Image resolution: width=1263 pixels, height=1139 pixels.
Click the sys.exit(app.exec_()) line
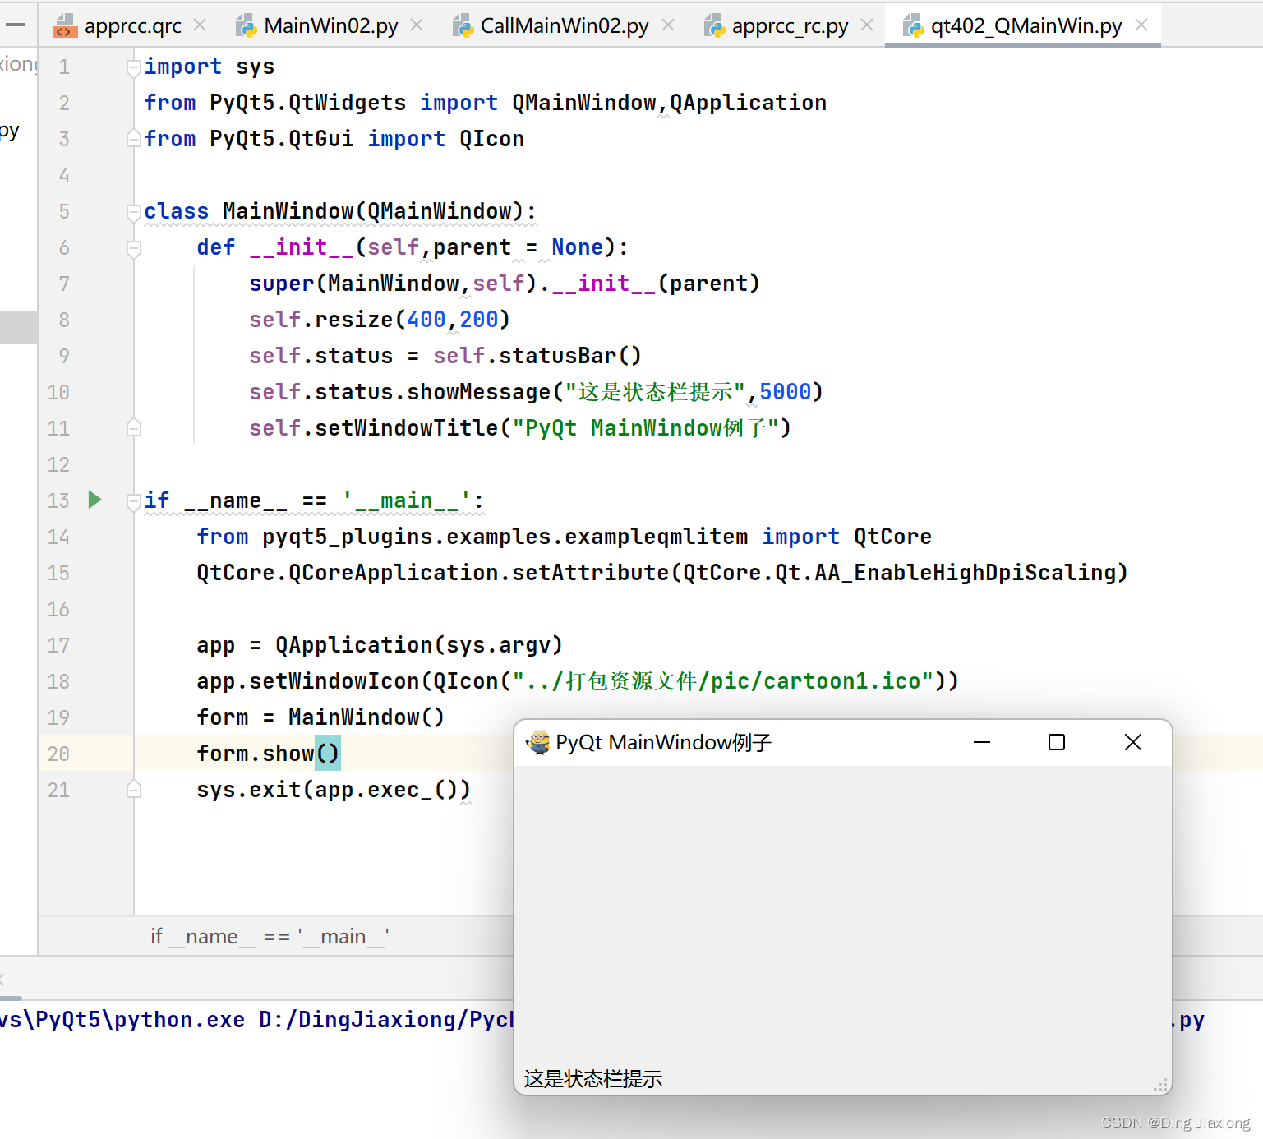point(334,790)
